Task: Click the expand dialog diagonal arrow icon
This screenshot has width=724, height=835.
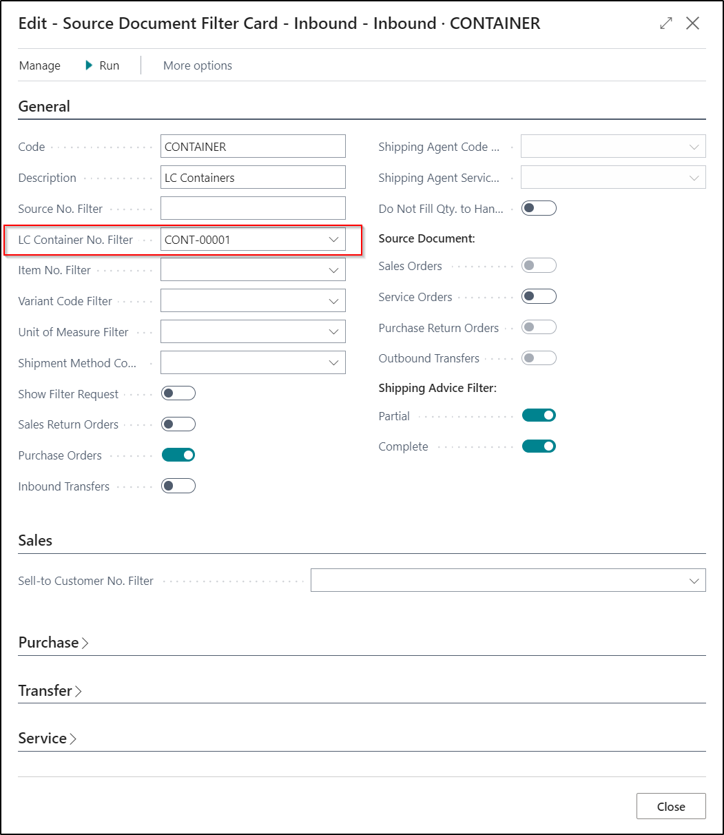Action: pyautogui.click(x=665, y=23)
